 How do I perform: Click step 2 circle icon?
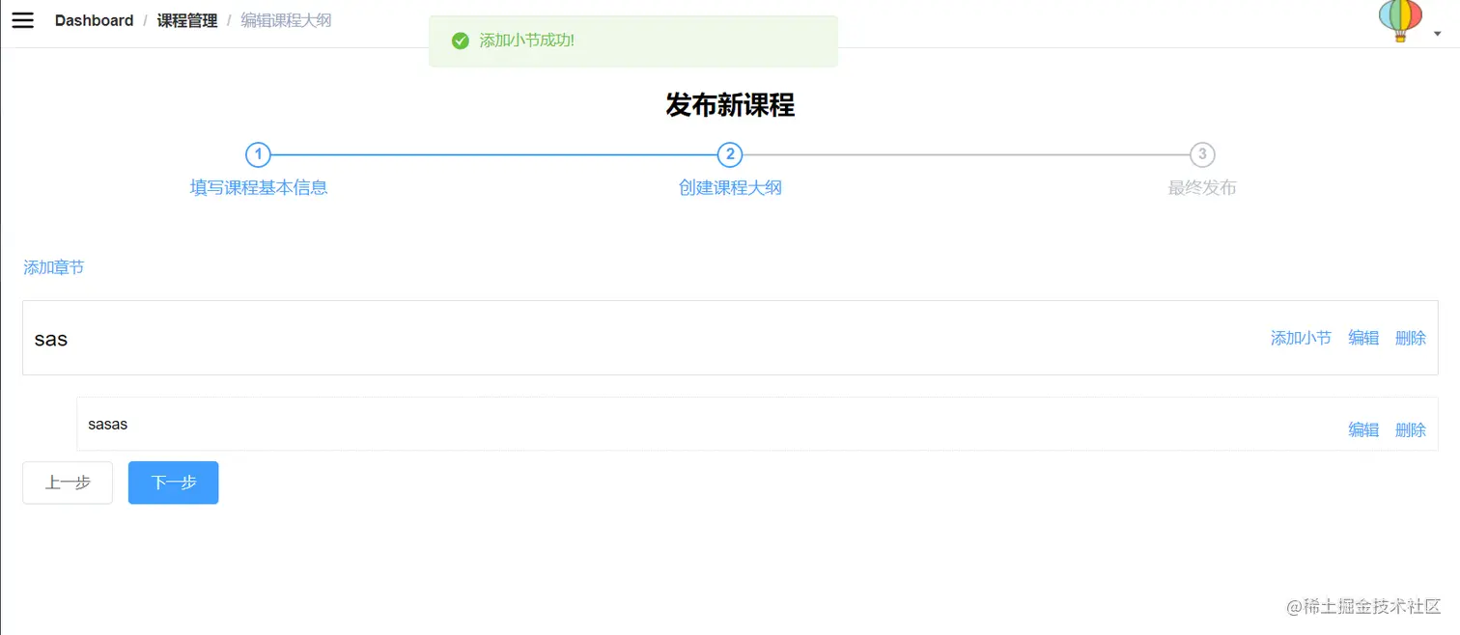730,154
